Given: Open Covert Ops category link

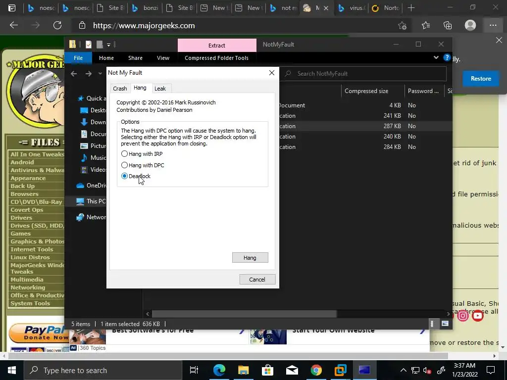Looking at the screenshot, I should click(27, 210).
